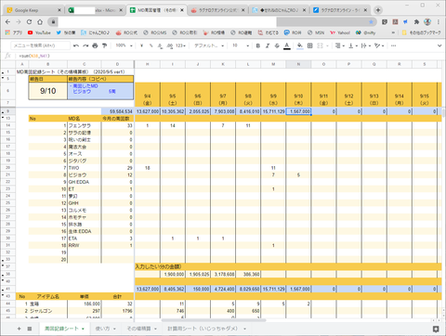This screenshot has width=446, height=336.
Task: Click the browser back arrow
Action: pyautogui.click(x=8, y=22)
